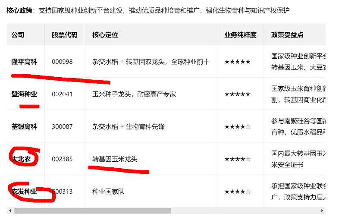Click the star rating in 隆平高科 row
Screen dimensions: 345x220
238,62
